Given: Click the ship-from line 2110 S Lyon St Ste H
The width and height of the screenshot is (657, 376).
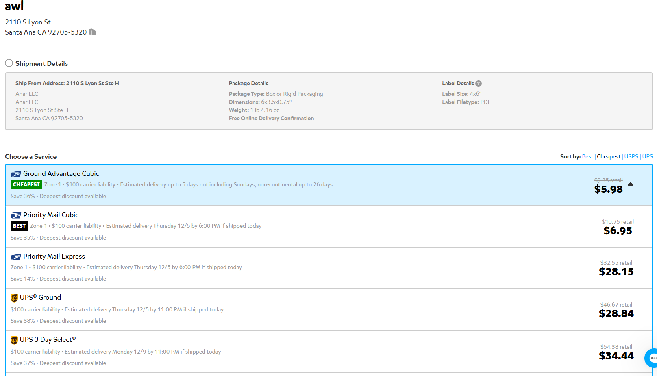Looking at the screenshot, I should click(x=42, y=110).
